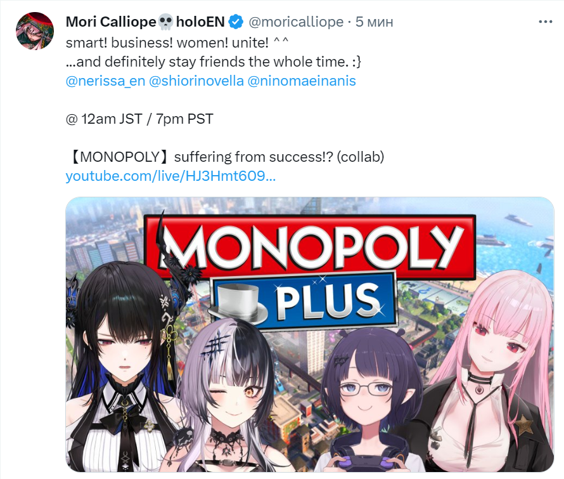Click the red MONOPOLY logo banner
Viewport: 564px width, 479px height.
click(x=309, y=246)
